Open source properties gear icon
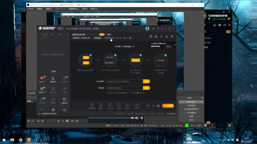This screenshot has height=144, width=257. coord(67,121)
